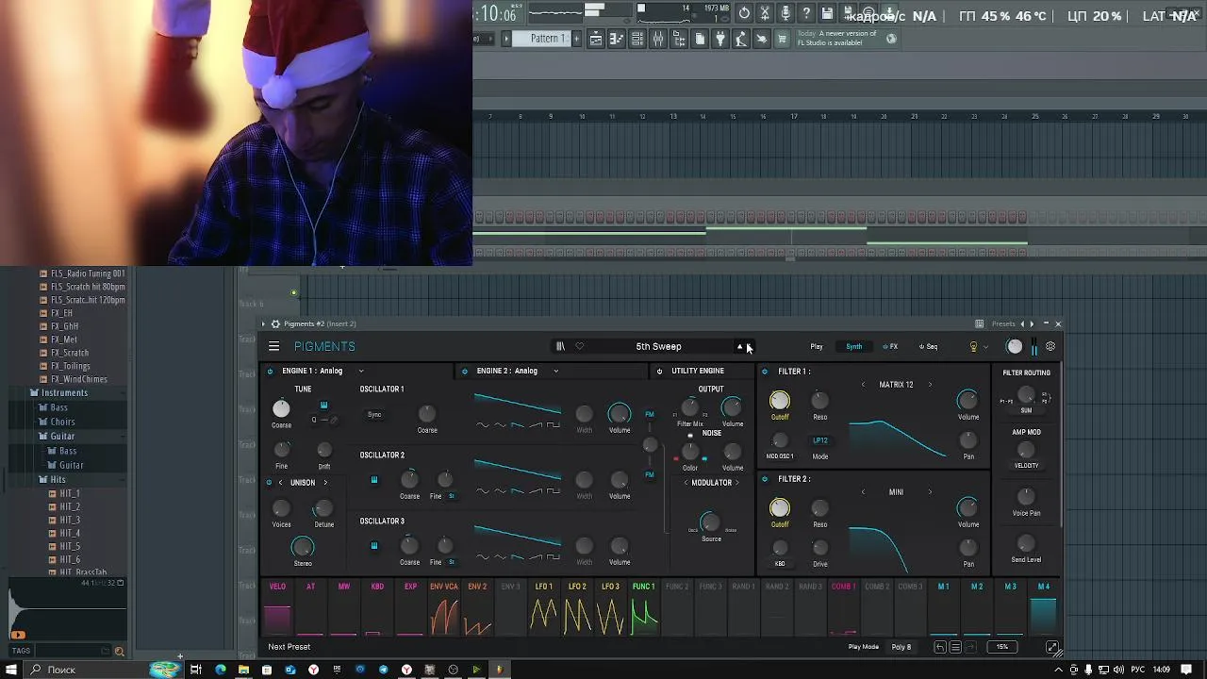The width and height of the screenshot is (1207, 679).
Task: Toggle Oscillator 1 Sync button
Action: [x=374, y=414]
